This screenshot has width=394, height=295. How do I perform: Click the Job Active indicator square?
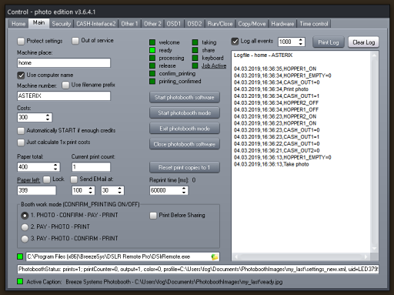(x=195, y=65)
